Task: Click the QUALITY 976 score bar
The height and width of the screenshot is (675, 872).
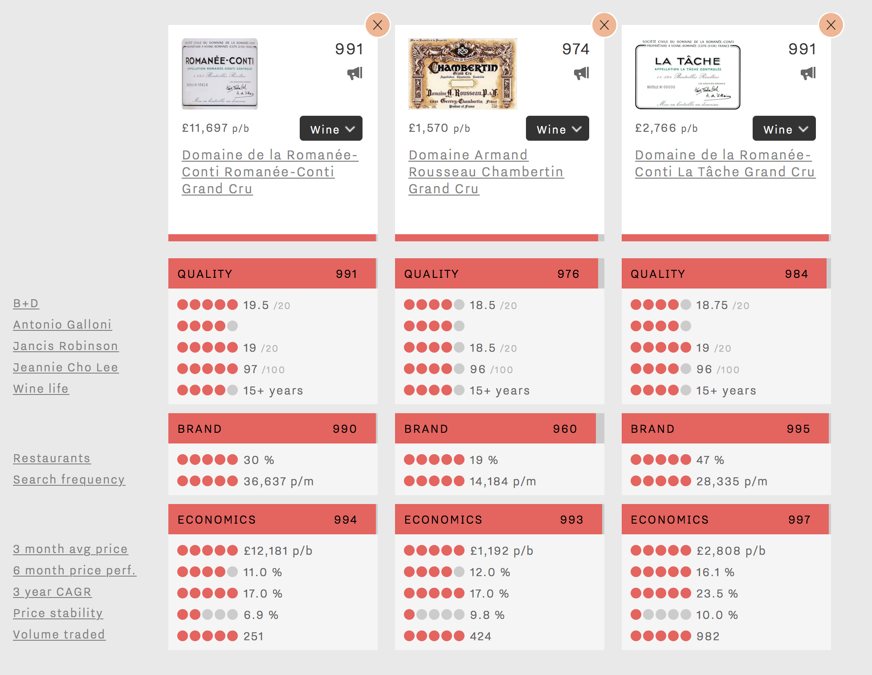Action: [x=499, y=273]
